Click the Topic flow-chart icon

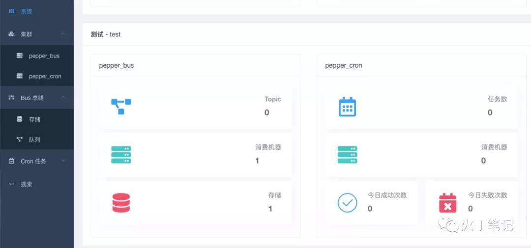pos(121,106)
